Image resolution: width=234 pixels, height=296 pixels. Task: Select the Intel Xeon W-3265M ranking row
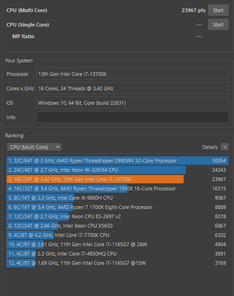pyautogui.click(x=117, y=170)
